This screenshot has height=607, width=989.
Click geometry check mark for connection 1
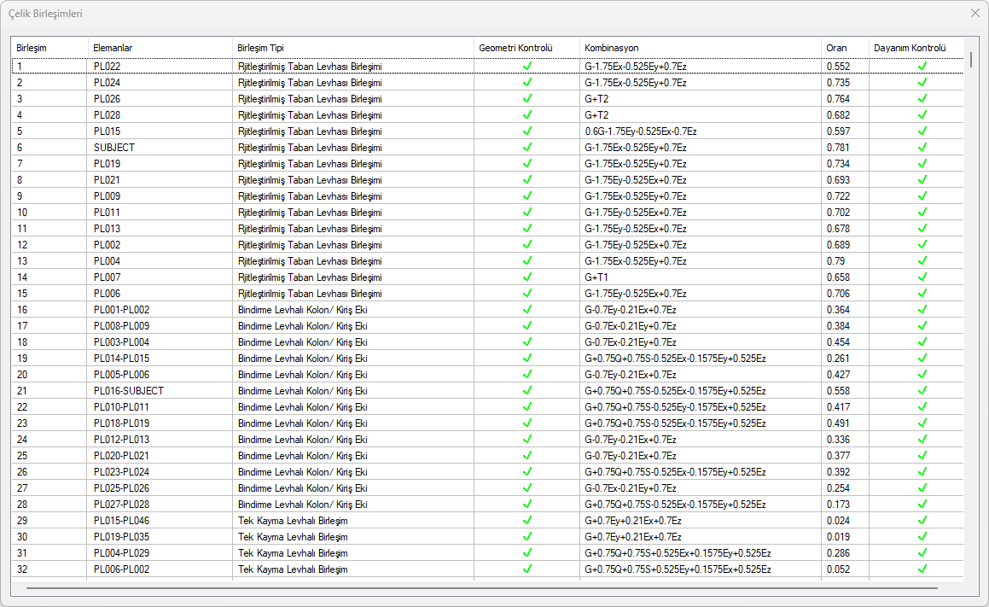[527, 66]
